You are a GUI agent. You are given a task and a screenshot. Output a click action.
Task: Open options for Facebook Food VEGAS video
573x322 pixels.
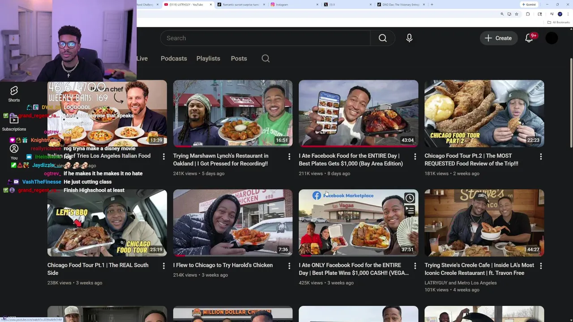click(x=415, y=266)
